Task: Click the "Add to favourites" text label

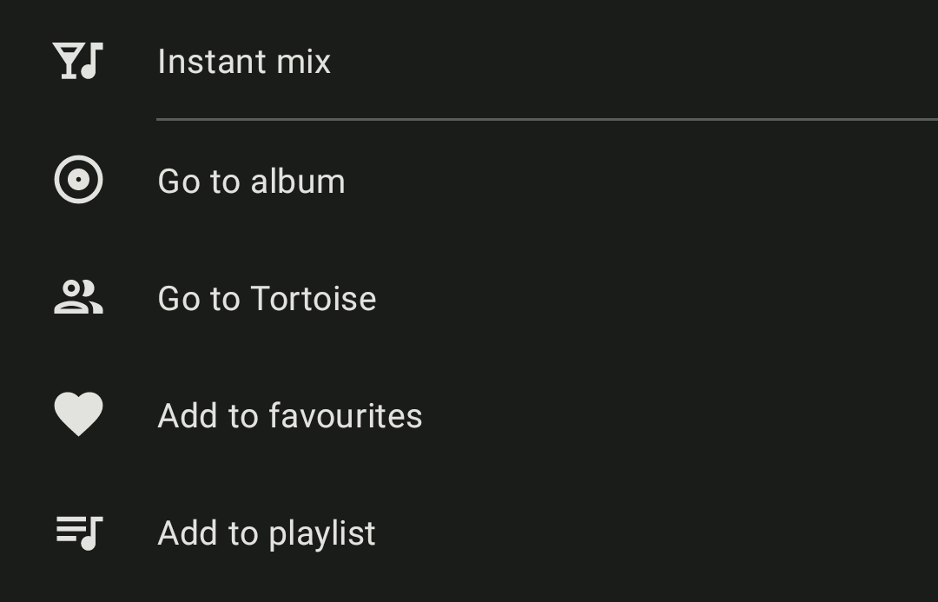Action: coord(289,415)
